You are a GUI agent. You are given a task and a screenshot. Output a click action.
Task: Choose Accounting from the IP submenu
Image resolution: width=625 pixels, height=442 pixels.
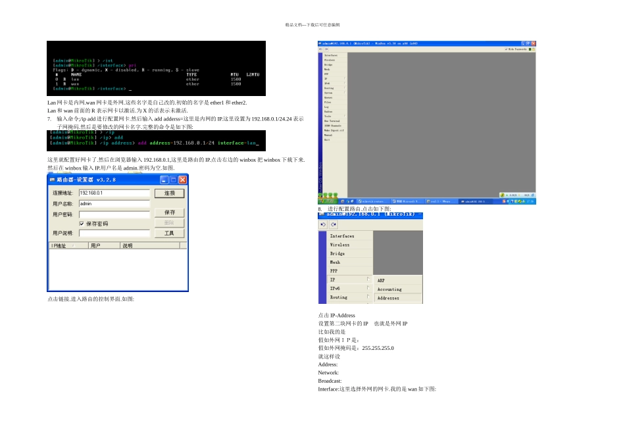(x=398, y=289)
